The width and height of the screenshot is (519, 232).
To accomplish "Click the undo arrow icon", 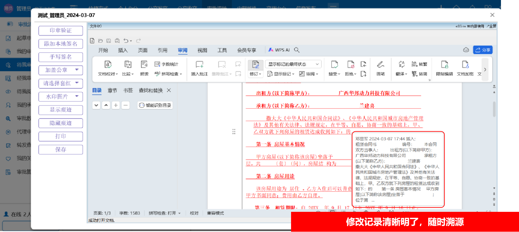I will pos(126,41).
